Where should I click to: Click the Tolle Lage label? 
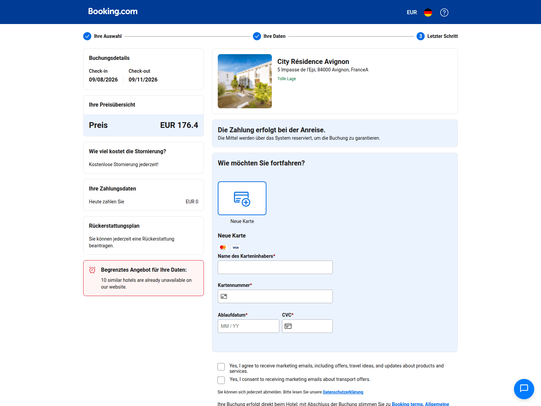tap(286, 78)
